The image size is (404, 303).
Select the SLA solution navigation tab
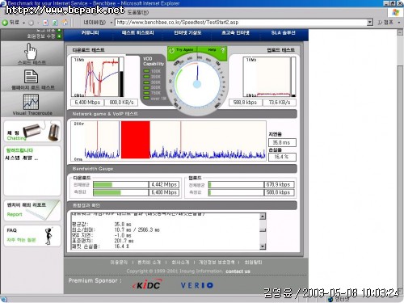coord(283,33)
